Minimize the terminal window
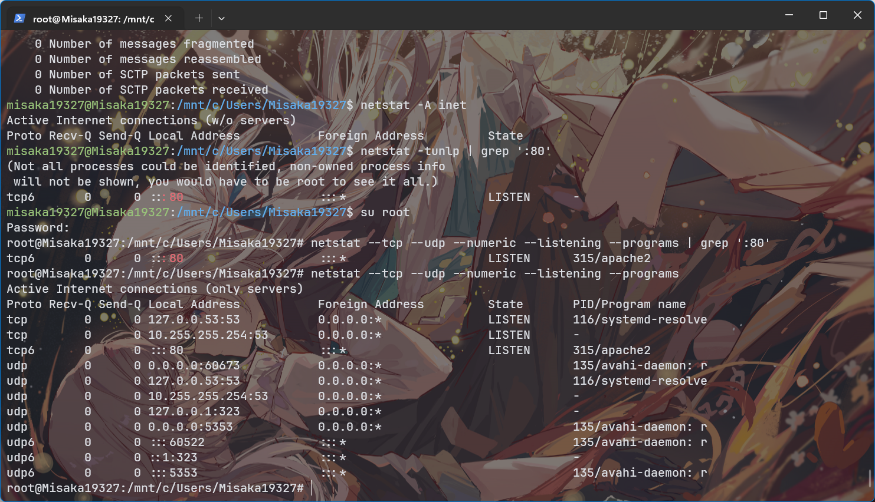 pos(789,15)
